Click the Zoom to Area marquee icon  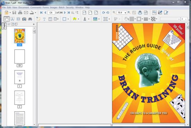134,12
